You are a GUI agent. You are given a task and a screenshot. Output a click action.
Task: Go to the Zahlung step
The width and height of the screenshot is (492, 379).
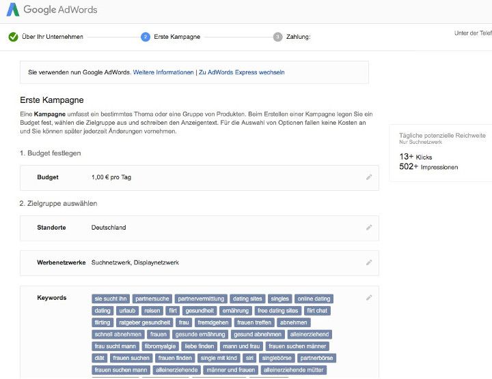coord(298,37)
